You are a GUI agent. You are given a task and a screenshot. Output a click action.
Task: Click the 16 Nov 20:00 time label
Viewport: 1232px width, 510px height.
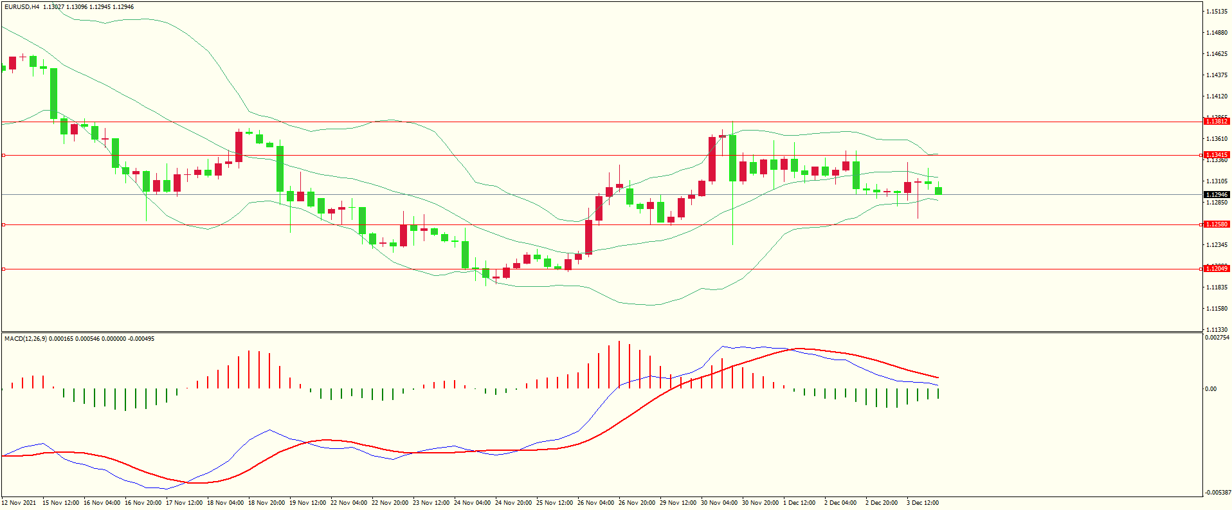point(143,503)
